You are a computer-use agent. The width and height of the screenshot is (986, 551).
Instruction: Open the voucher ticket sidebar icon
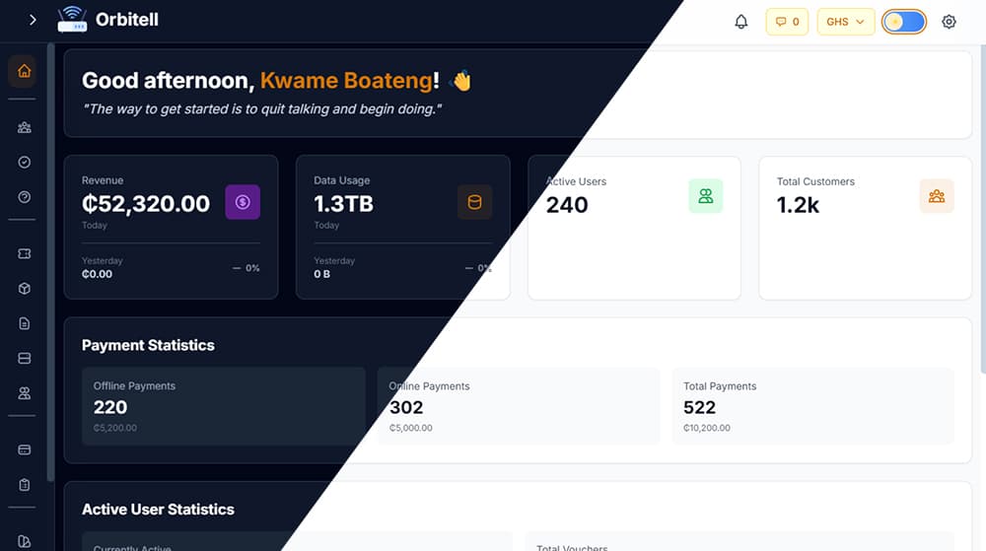(x=24, y=254)
